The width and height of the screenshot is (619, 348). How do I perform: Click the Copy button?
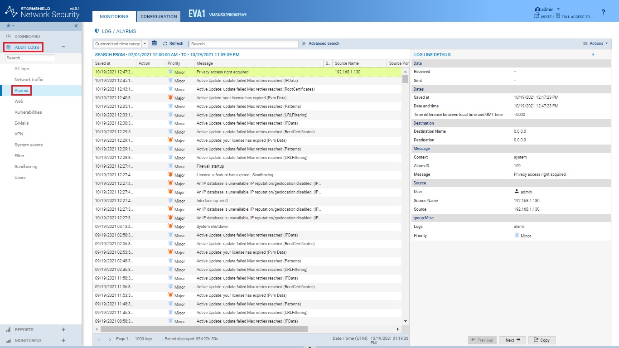pos(542,340)
